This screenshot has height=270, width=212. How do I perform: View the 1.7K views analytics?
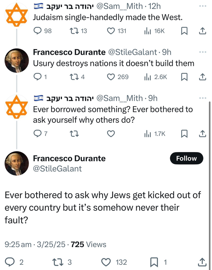click(x=155, y=134)
